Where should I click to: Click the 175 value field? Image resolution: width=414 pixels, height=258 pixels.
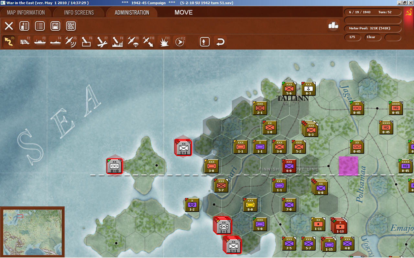point(353,37)
